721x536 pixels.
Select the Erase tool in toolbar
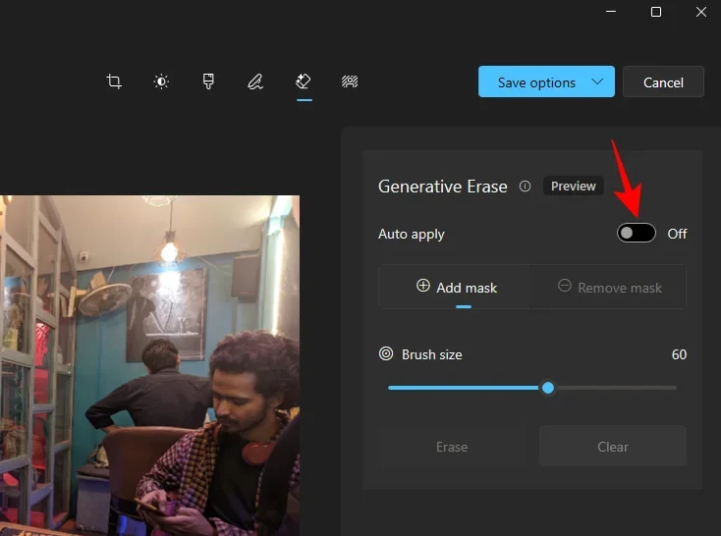pos(304,82)
